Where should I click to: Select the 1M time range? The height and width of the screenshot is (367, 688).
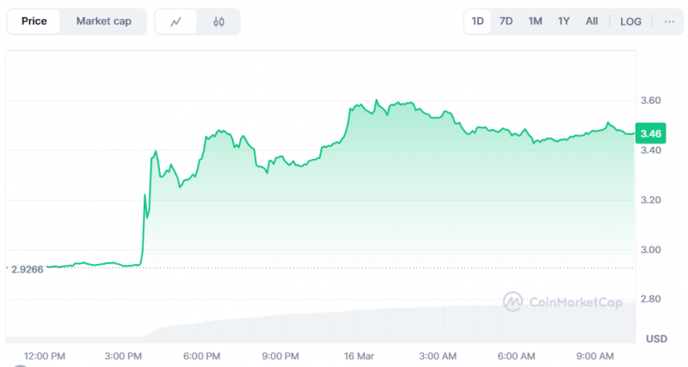(535, 21)
